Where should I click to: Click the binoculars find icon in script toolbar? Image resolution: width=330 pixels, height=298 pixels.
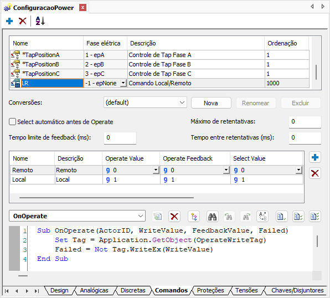pos(213,217)
